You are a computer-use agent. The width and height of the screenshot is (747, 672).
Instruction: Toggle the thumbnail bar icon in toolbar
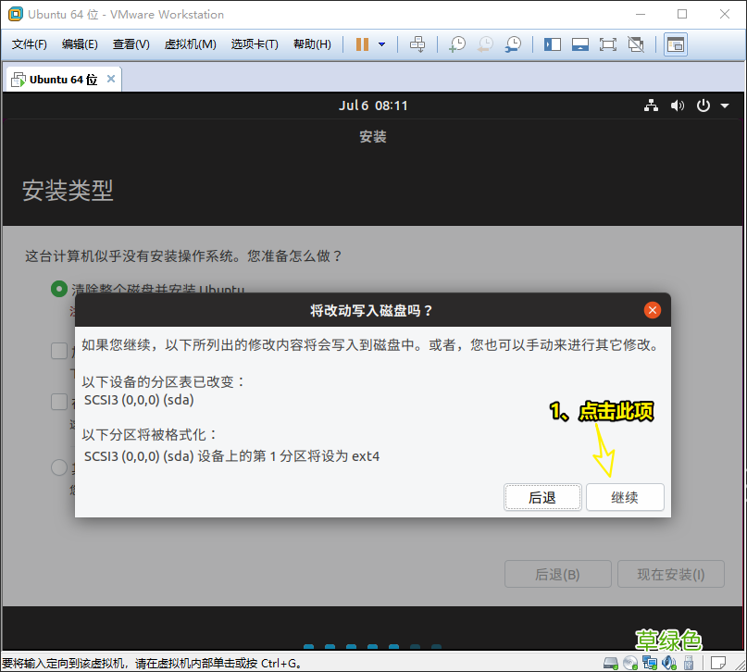point(579,44)
